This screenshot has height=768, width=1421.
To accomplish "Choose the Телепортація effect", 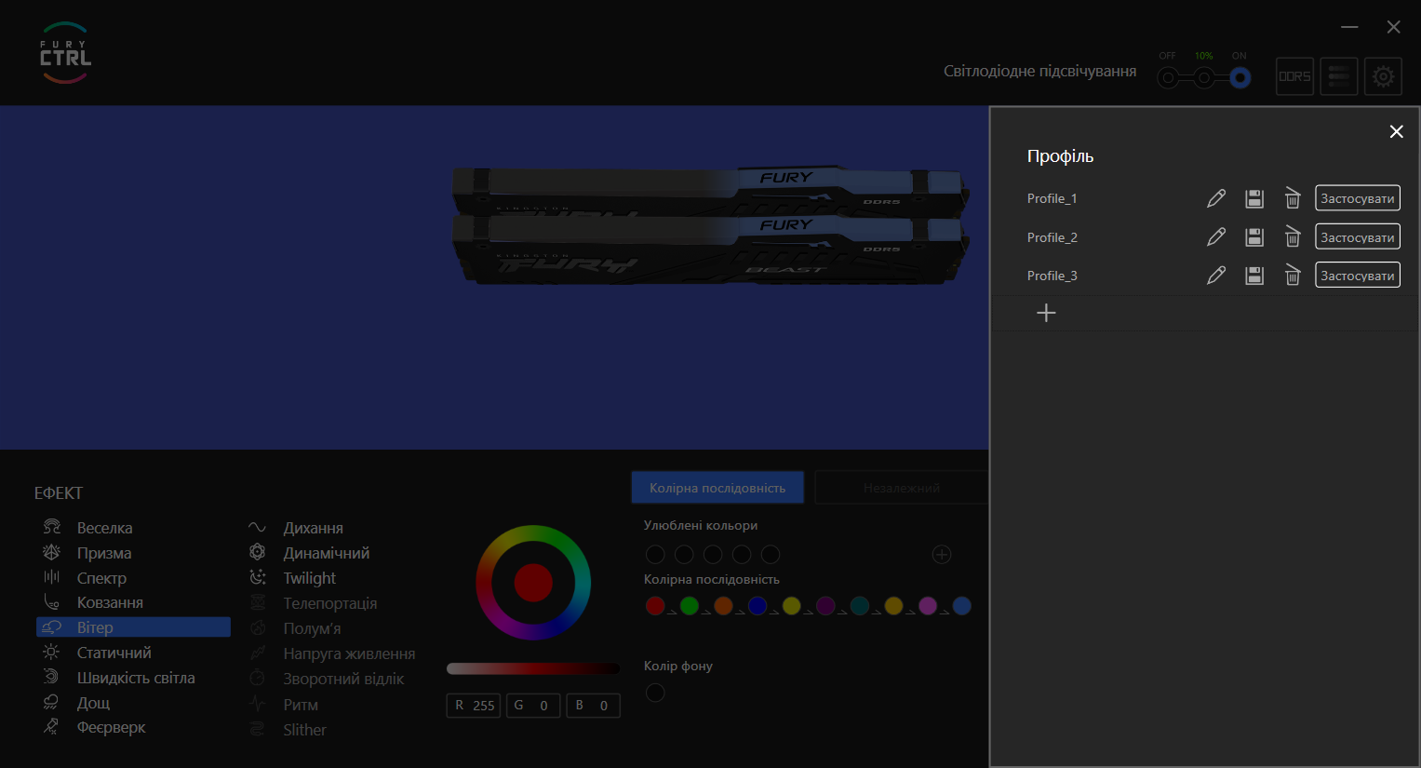I will point(330,603).
